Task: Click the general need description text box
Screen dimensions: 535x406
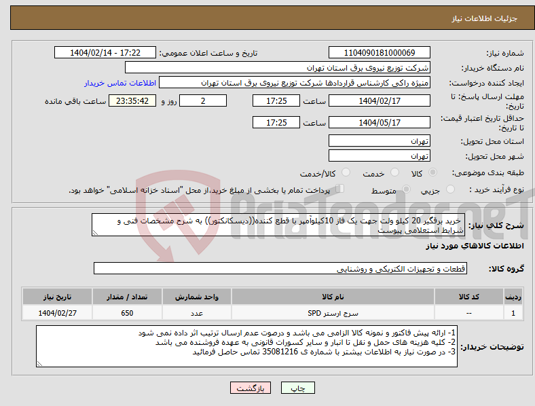Action: click(x=278, y=225)
